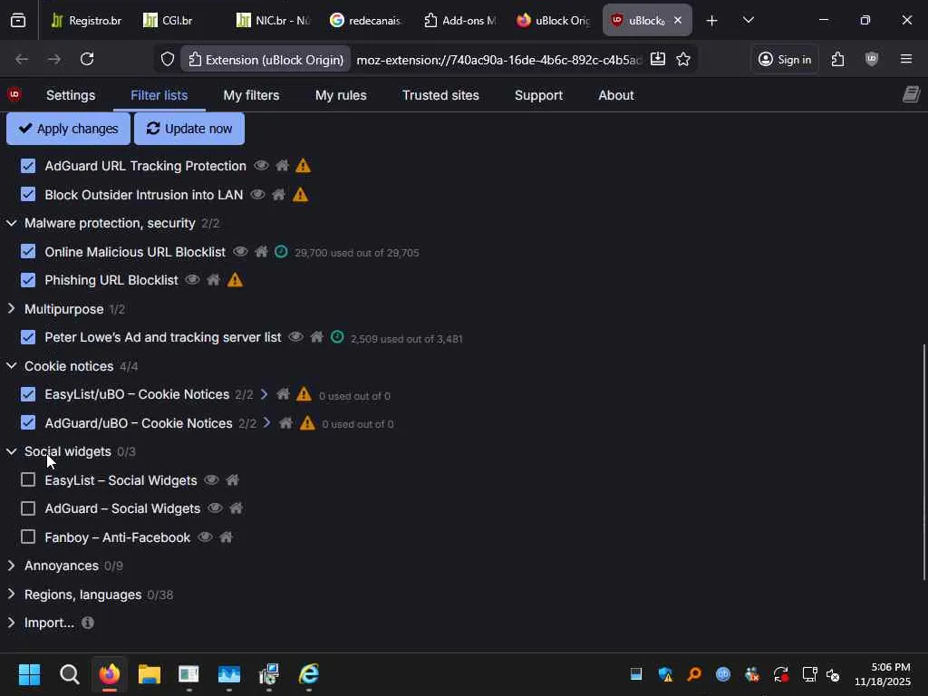The width and height of the screenshot is (928, 696).
Task: Open the Support tab
Action: pos(538,95)
